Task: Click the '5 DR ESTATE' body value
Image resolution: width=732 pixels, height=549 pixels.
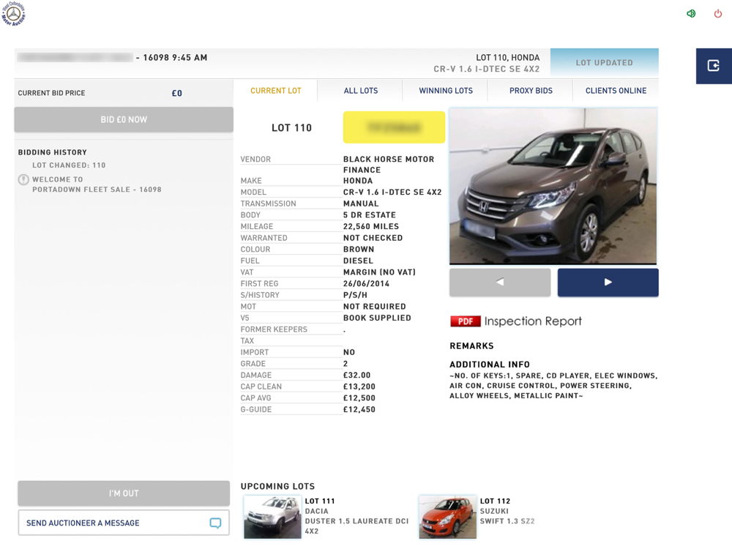Action: (x=369, y=214)
